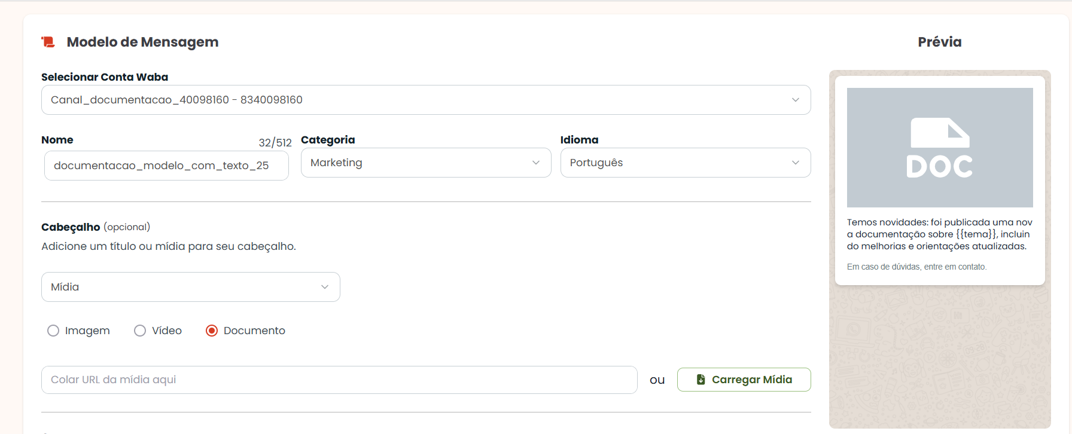Screen dimensions: 1072x434
Task: Open the Português language dropdown
Action: [686, 163]
